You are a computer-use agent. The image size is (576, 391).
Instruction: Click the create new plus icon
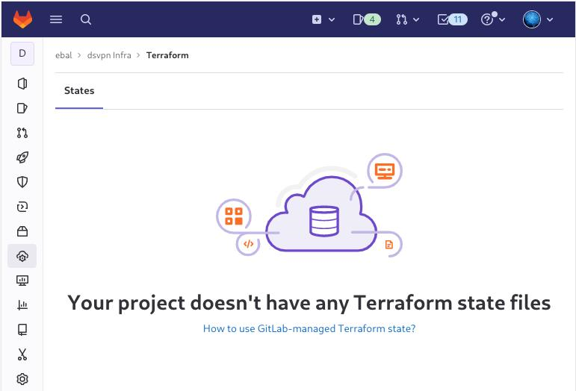tap(316, 19)
